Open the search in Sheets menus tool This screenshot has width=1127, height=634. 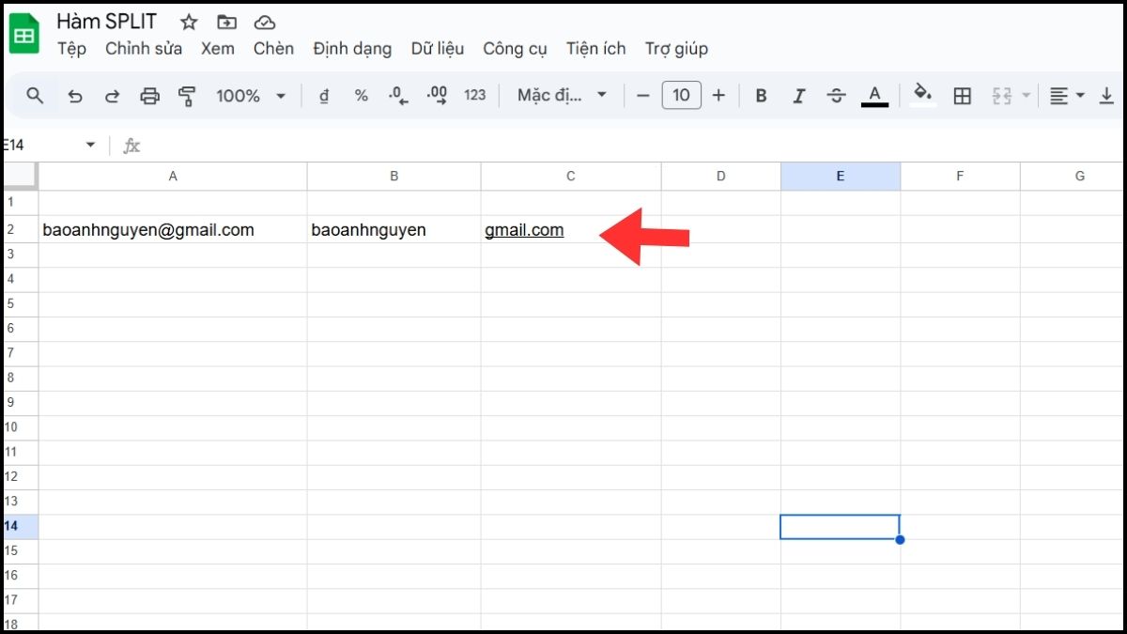pos(35,95)
